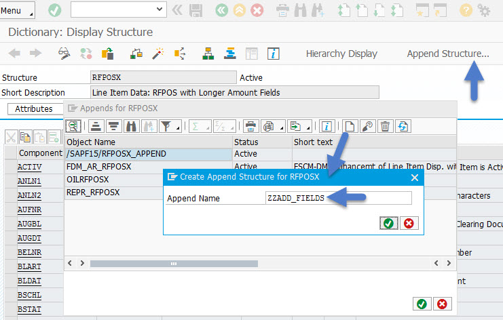Click the Delete trash can icon in Appends toolbar
Viewport: 503px width, 320px height.
click(385, 126)
